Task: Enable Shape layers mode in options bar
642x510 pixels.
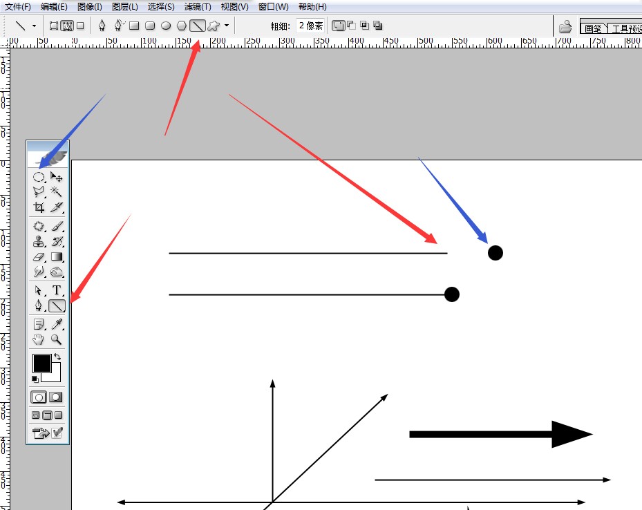Action: pyautogui.click(x=54, y=26)
